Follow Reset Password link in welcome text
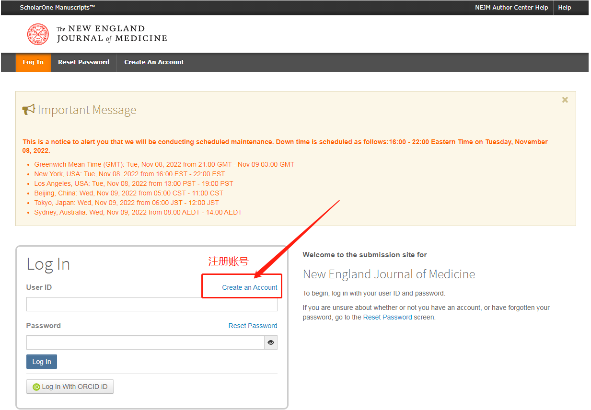591x410 pixels. click(x=388, y=317)
